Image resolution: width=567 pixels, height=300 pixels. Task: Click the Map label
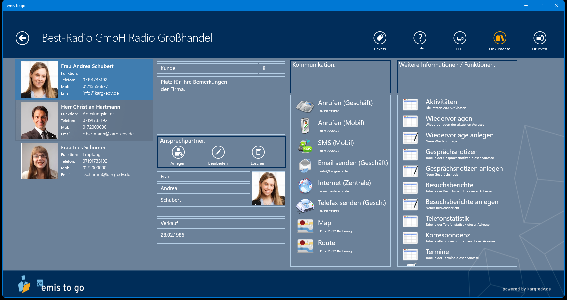tap(325, 223)
